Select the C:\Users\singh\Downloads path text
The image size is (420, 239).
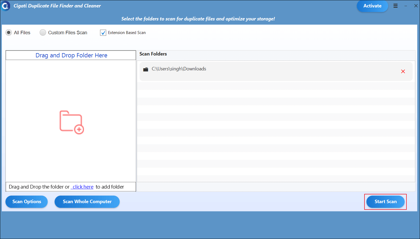point(179,69)
